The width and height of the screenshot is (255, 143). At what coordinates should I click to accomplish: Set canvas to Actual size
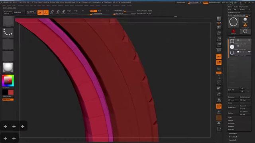219,39
